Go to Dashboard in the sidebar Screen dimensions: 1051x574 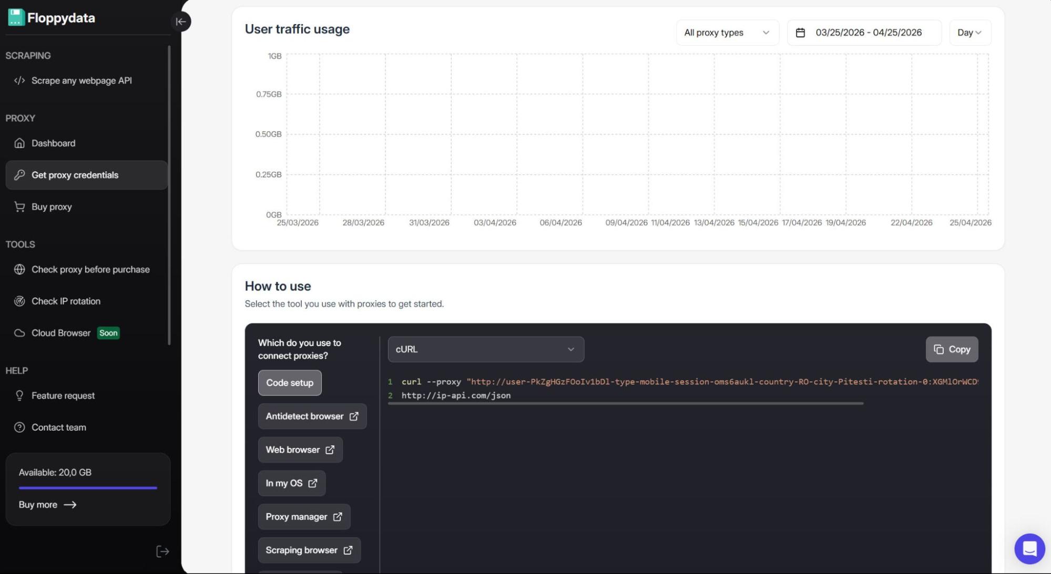(53, 143)
